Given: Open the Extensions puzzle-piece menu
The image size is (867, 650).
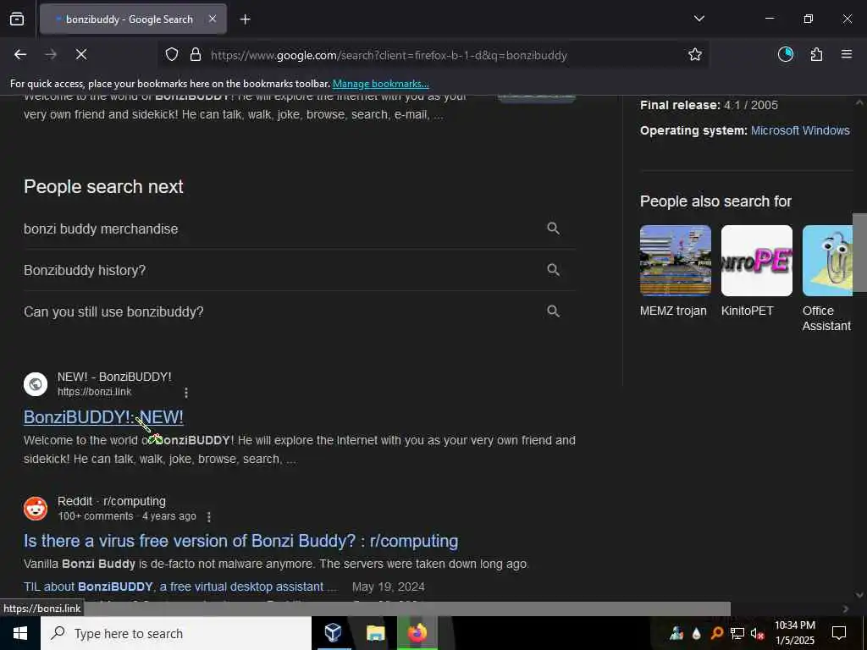Looking at the screenshot, I should coord(816,54).
